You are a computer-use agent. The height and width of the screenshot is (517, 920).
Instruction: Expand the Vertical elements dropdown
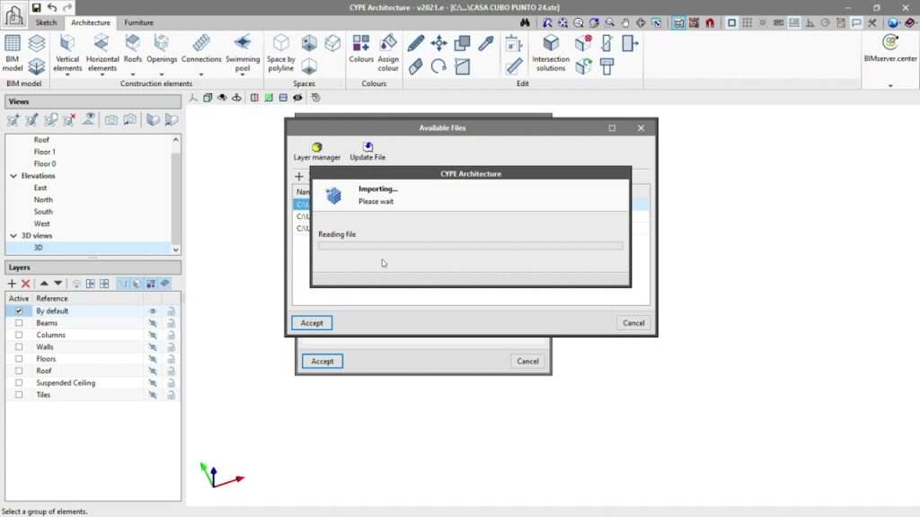(x=67, y=75)
